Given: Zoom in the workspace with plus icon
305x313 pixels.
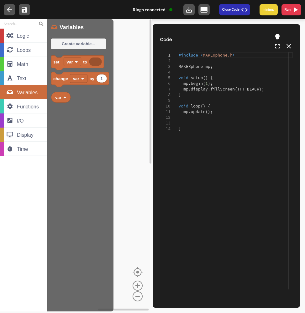Looking at the screenshot, I should (x=138, y=286).
